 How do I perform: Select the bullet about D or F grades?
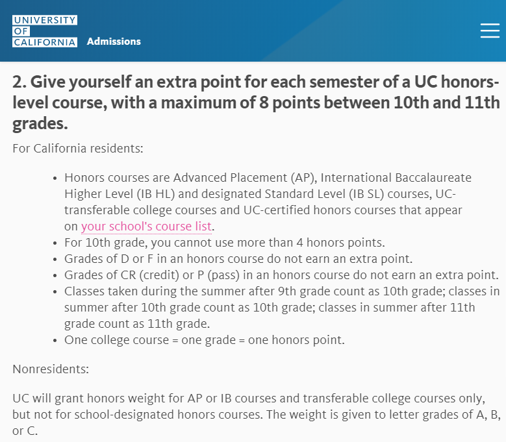[238, 259]
